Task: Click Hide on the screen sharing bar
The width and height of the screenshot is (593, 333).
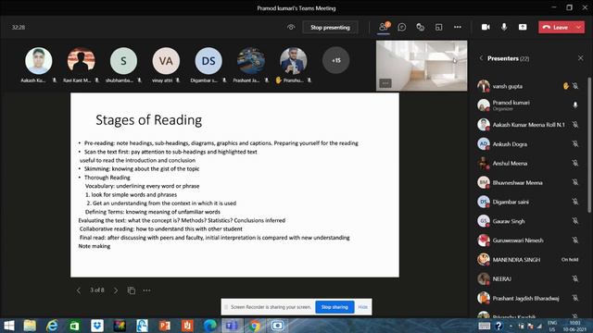Action: (362, 307)
